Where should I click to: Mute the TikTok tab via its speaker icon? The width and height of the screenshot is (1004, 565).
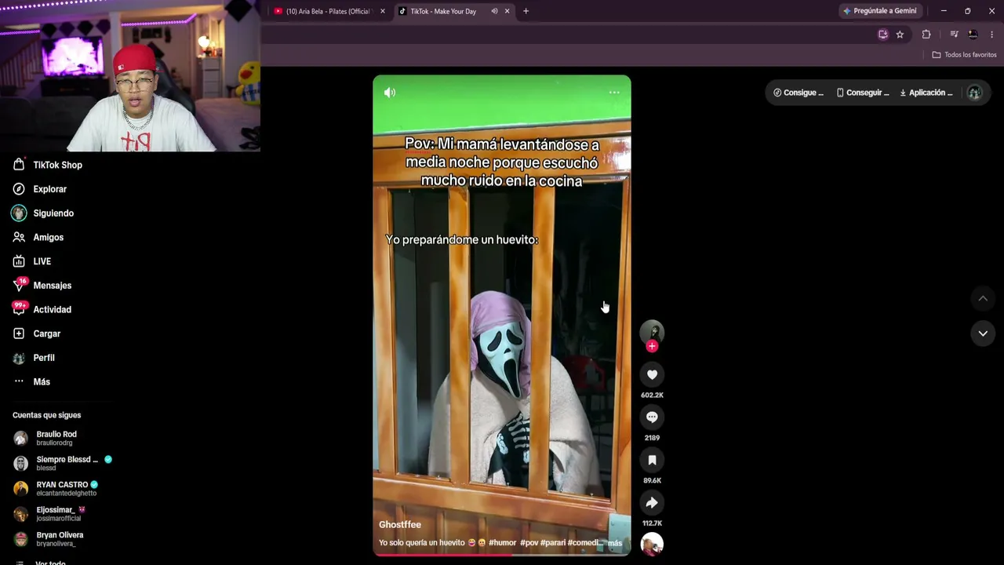(x=494, y=11)
